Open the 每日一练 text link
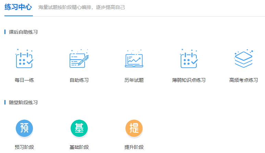The width and height of the screenshot is (265, 153). [24, 80]
